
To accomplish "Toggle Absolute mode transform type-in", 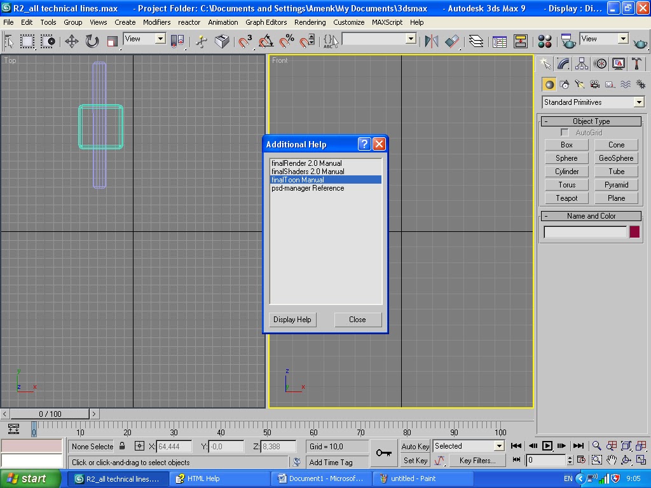I will point(139,446).
